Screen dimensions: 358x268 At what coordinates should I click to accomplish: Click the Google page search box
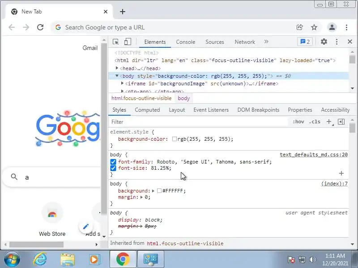pyautogui.click(x=52, y=177)
